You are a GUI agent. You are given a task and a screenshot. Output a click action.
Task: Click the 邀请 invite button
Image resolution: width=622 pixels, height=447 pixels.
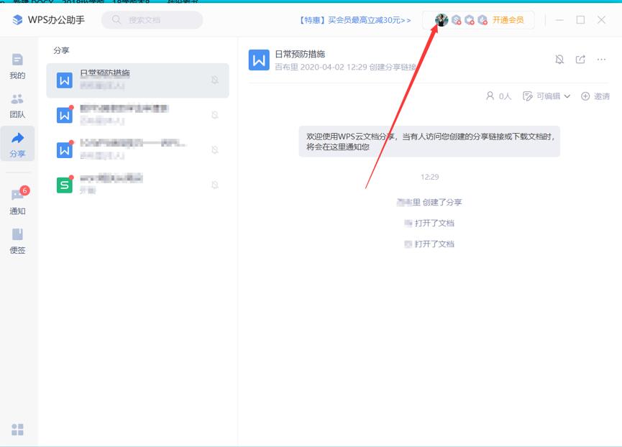(595, 96)
